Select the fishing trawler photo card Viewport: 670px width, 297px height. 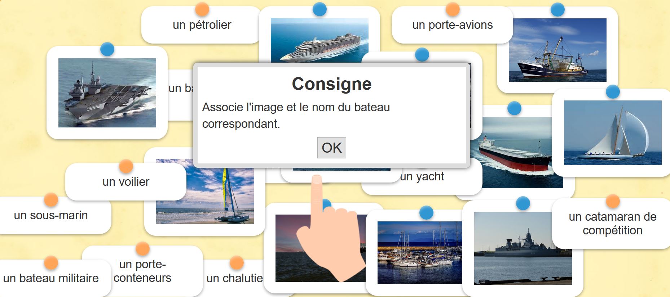point(557,50)
